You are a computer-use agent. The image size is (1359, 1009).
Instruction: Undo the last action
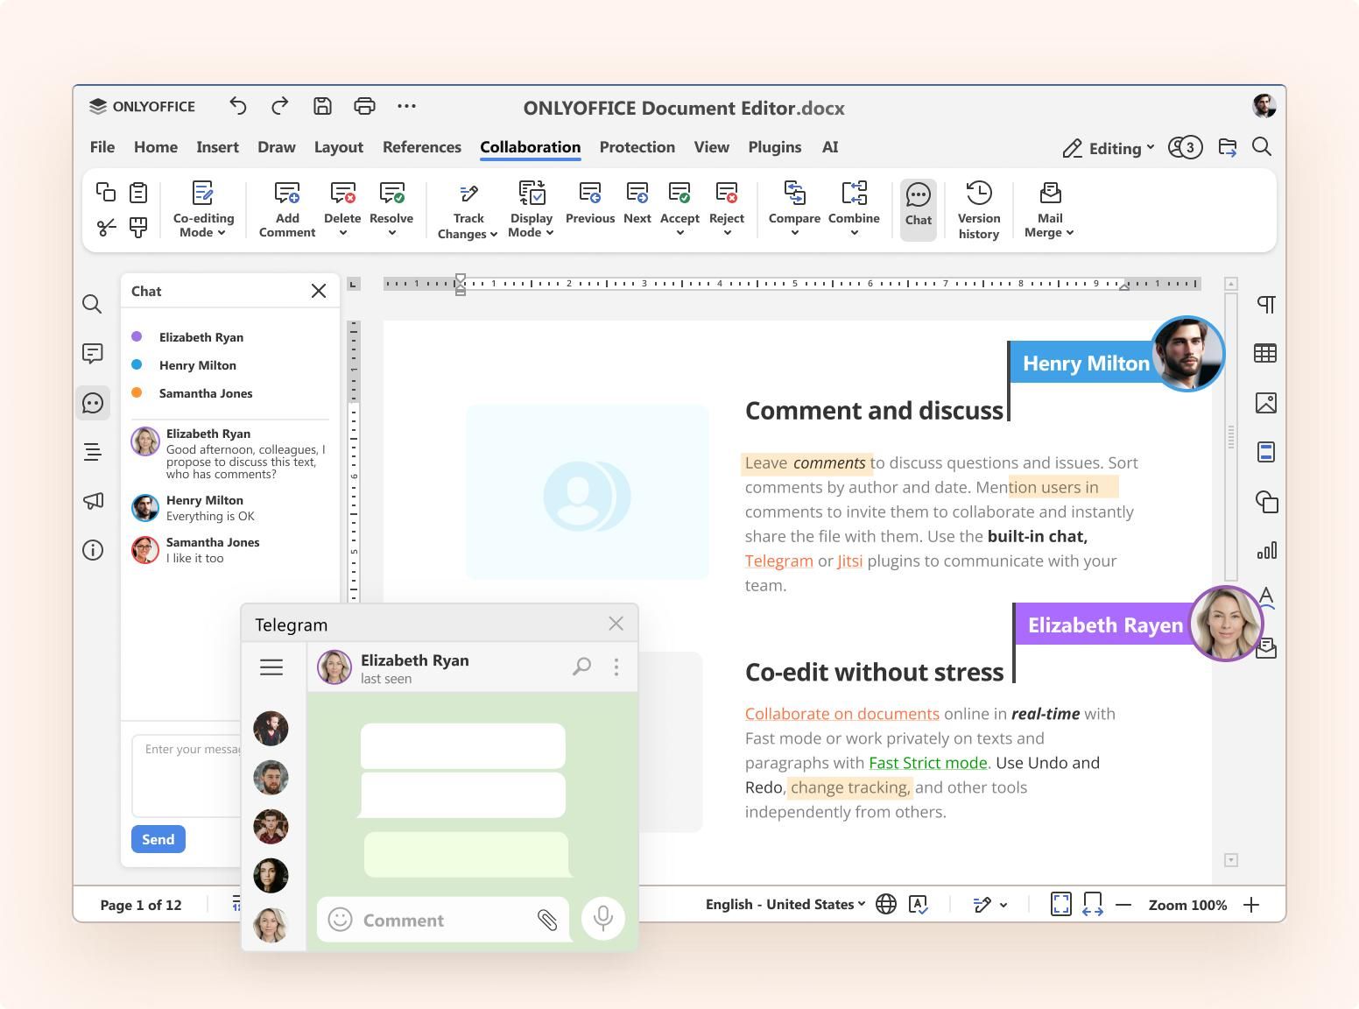click(238, 106)
